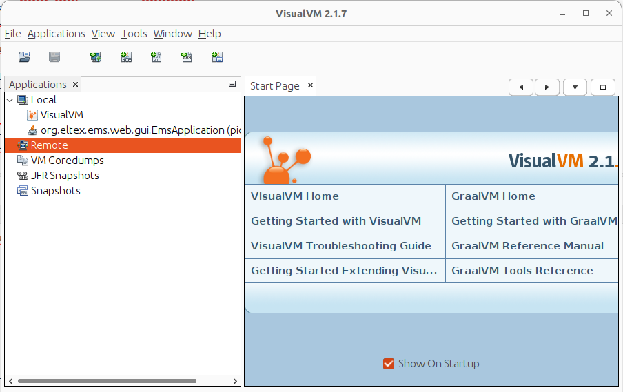Image resolution: width=623 pixels, height=392 pixels.
Task: Select org.eltex.ems.web.gui.EmsApplication node
Action: pos(141,130)
